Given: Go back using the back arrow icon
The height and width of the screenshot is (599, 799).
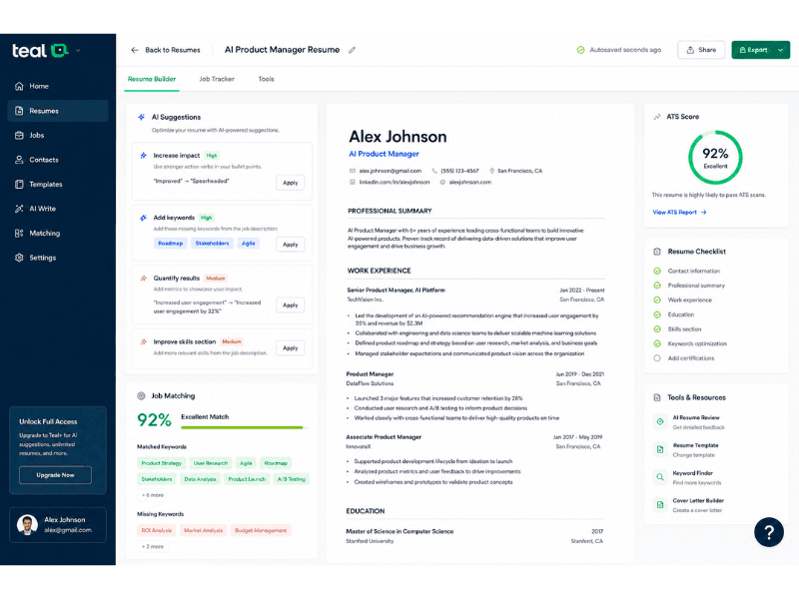Looking at the screenshot, I should [x=135, y=50].
